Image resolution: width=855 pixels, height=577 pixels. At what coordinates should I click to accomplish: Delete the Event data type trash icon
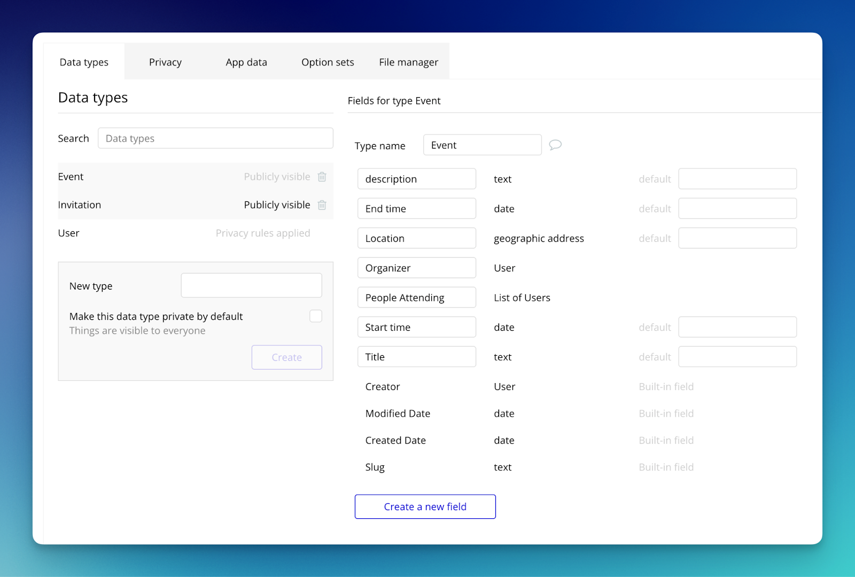click(x=322, y=177)
